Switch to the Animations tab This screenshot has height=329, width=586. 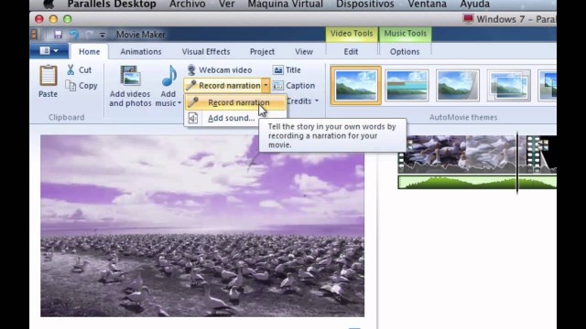pos(141,51)
